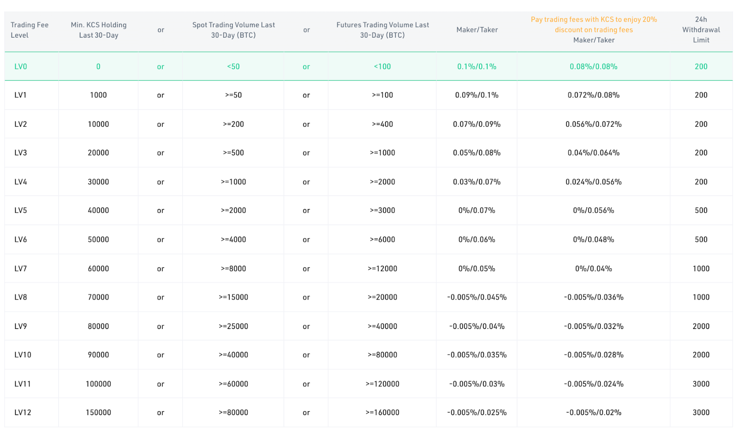This screenshot has height=431, width=736.
Task: Click the 'Futures Trading Volume Last 30-Day (BTC)' header
Action: coord(382,30)
